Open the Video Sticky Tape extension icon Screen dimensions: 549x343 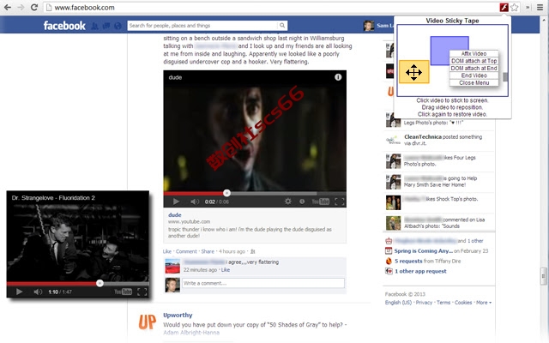pos(504,8)
